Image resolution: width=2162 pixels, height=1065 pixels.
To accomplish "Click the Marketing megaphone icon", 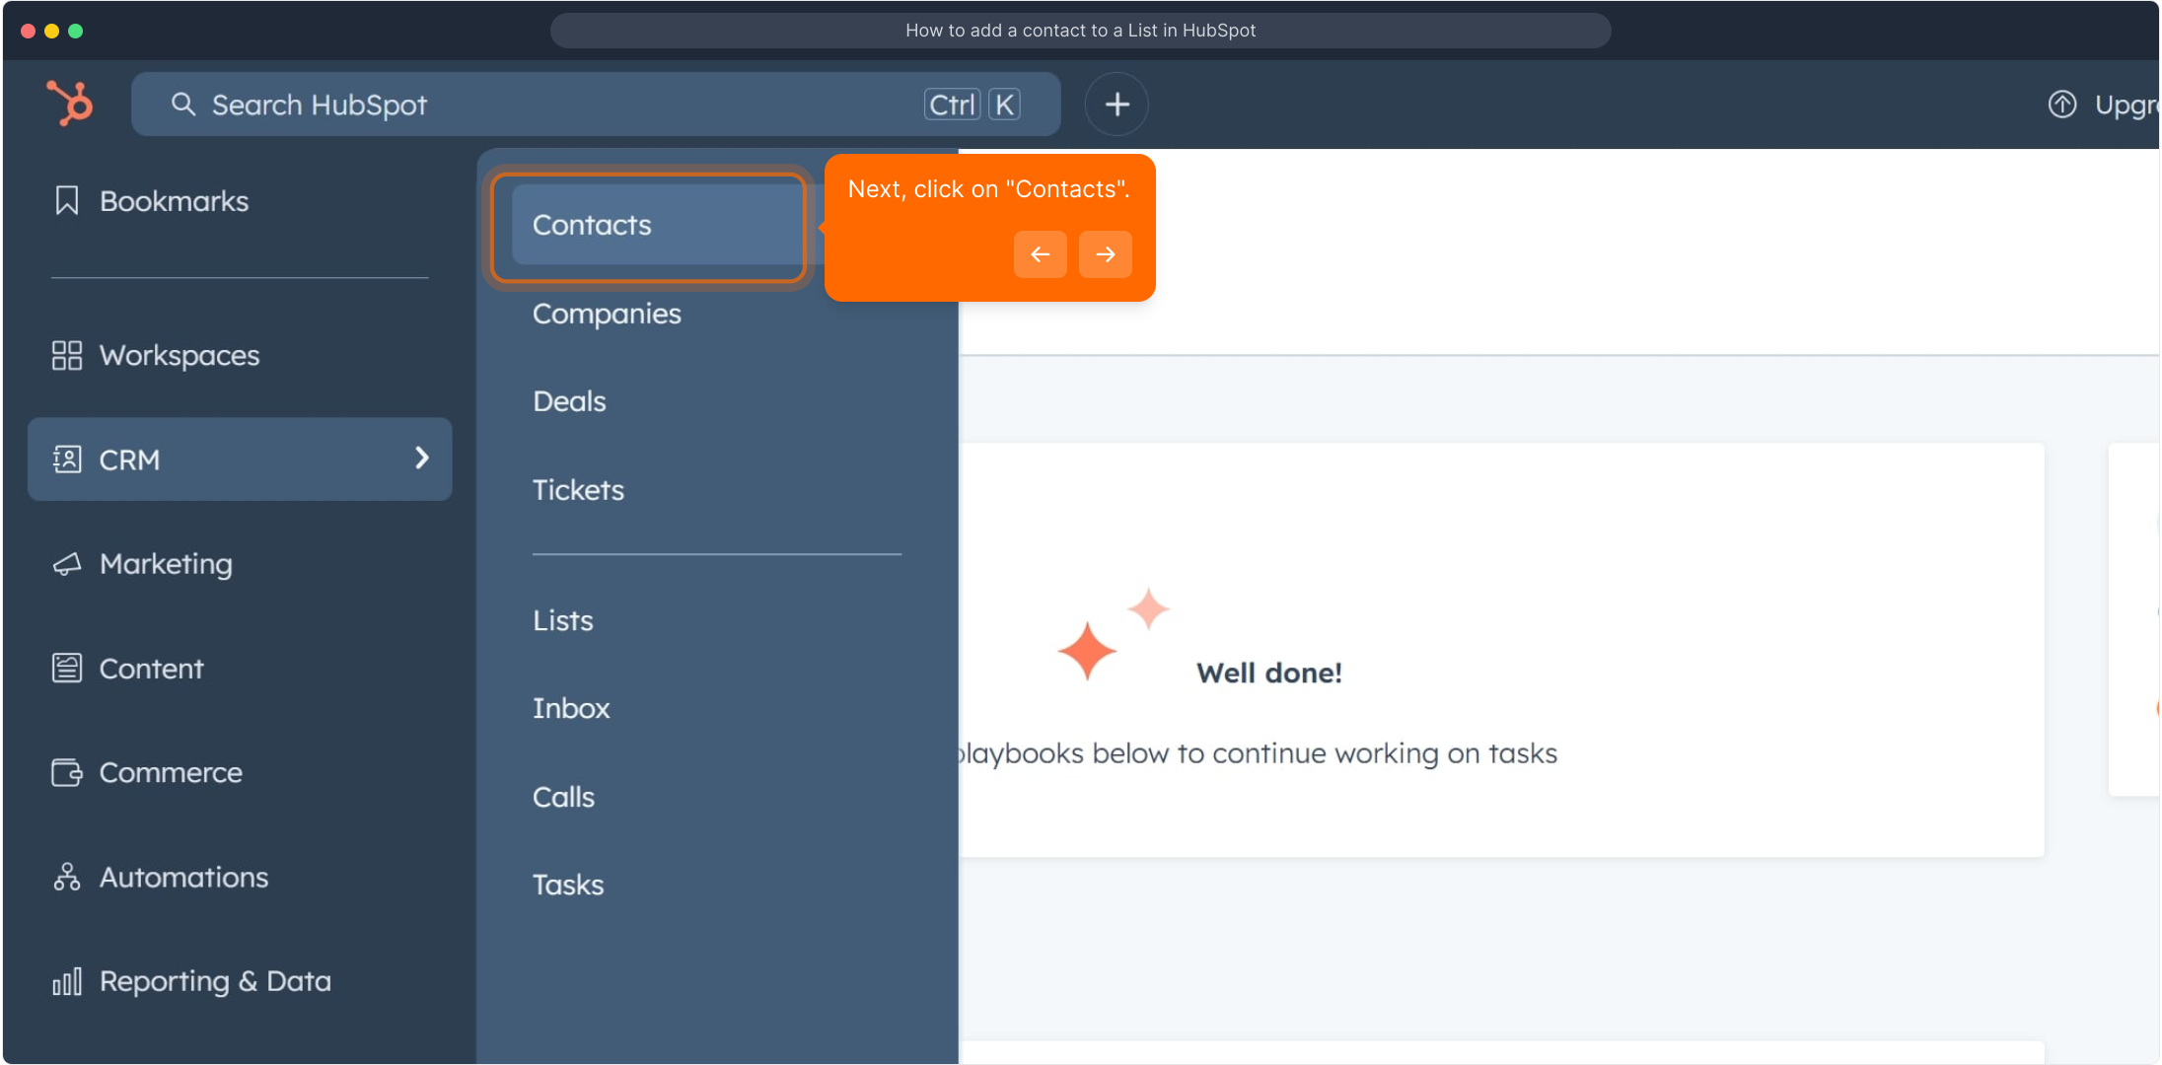I will pyautogui.click(x=66, y=564).
